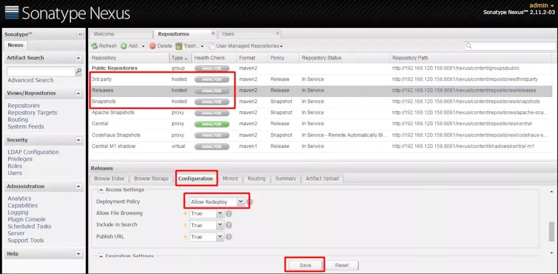Open the Artifact Upload tab

(x=322, y=178)
